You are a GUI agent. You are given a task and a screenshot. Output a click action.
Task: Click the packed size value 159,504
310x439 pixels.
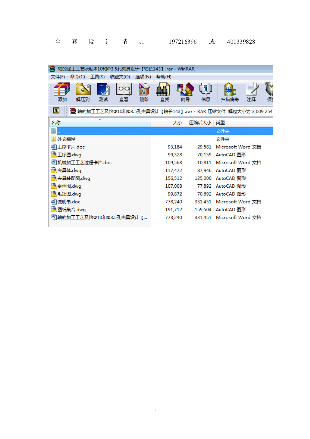(203, 210)
